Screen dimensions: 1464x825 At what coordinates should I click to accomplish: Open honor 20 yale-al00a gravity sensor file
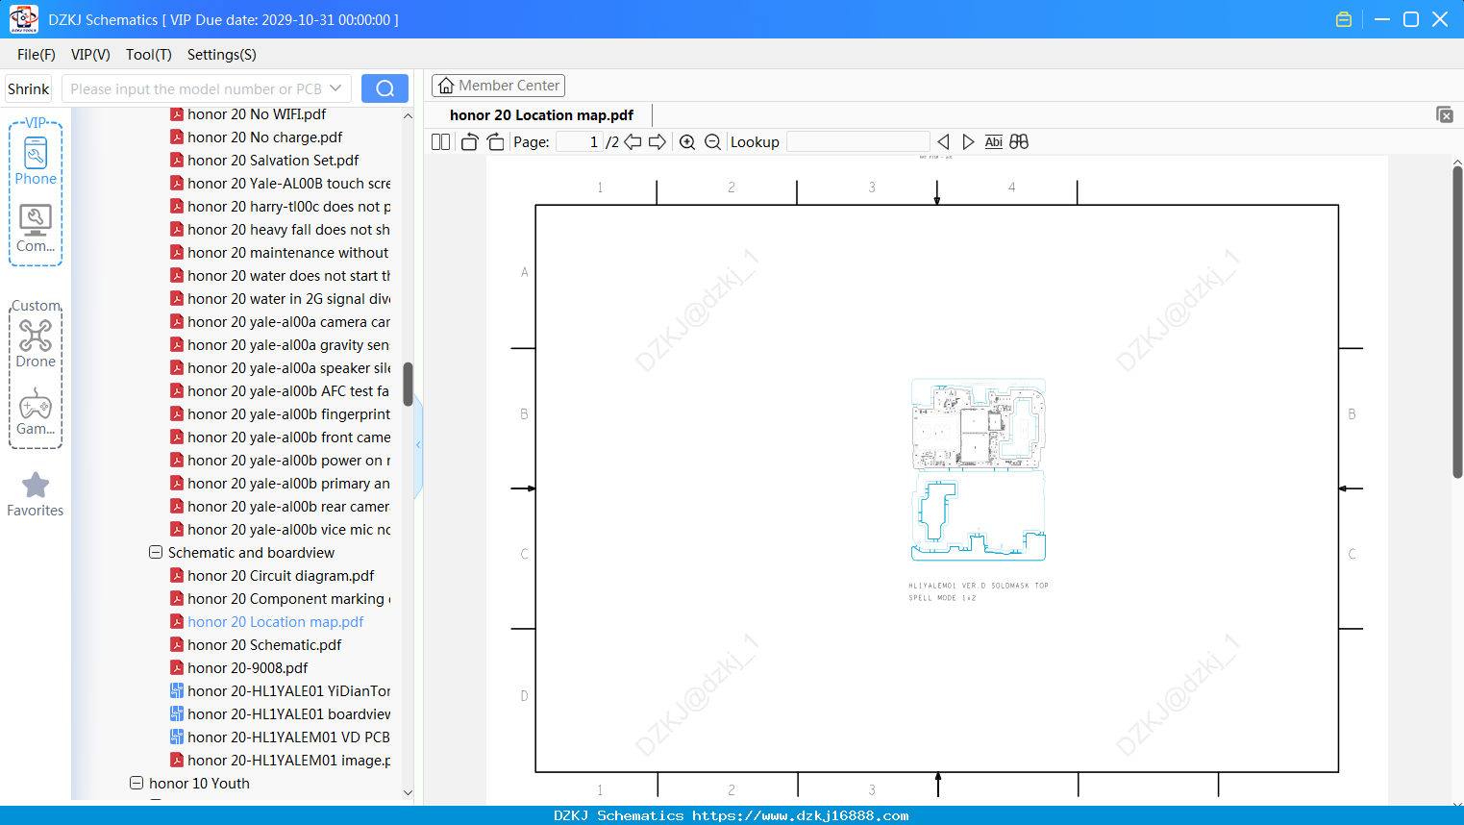281,345
